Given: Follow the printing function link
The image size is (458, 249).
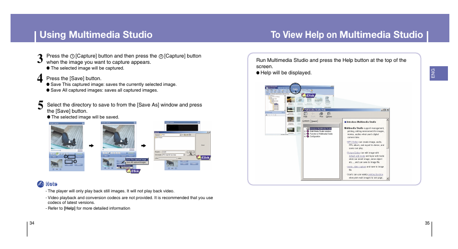Looking at the screenshot, I should 375,175.
